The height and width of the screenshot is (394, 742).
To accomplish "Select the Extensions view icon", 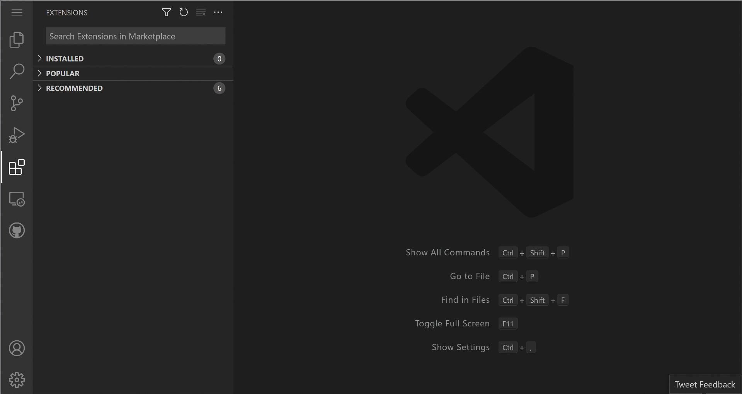I will coord(16,167).
